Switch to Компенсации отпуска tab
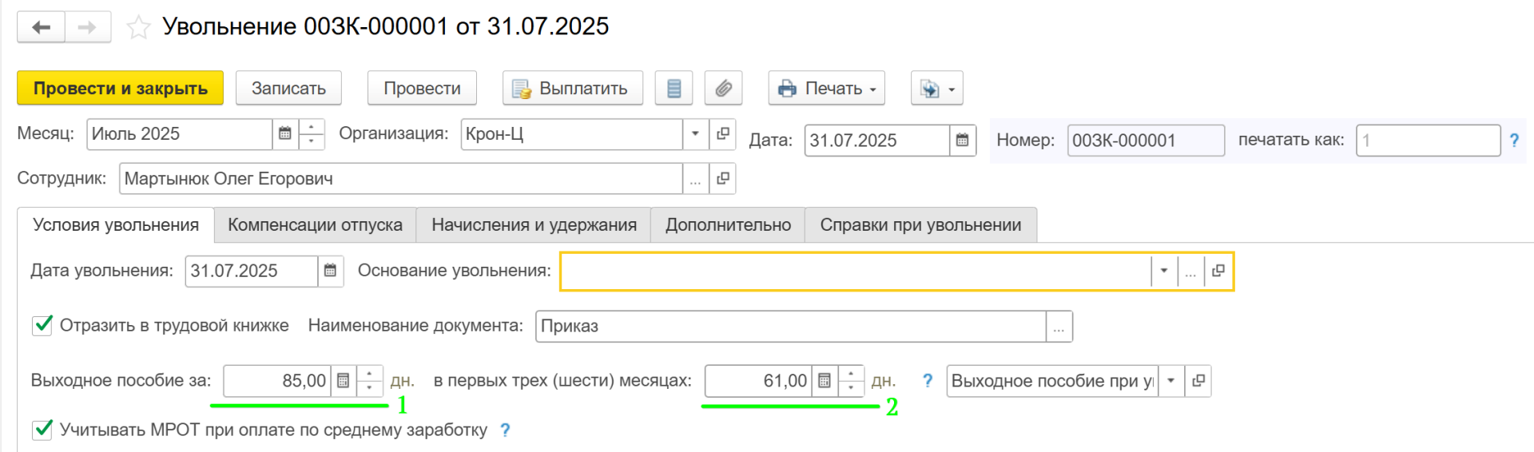 click(315, 225)
